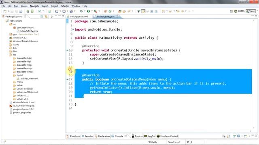Select the drawable-hdpi folder
Image resolution: width=259 pixels, height=145 pixels.
(x=24, y=58)
